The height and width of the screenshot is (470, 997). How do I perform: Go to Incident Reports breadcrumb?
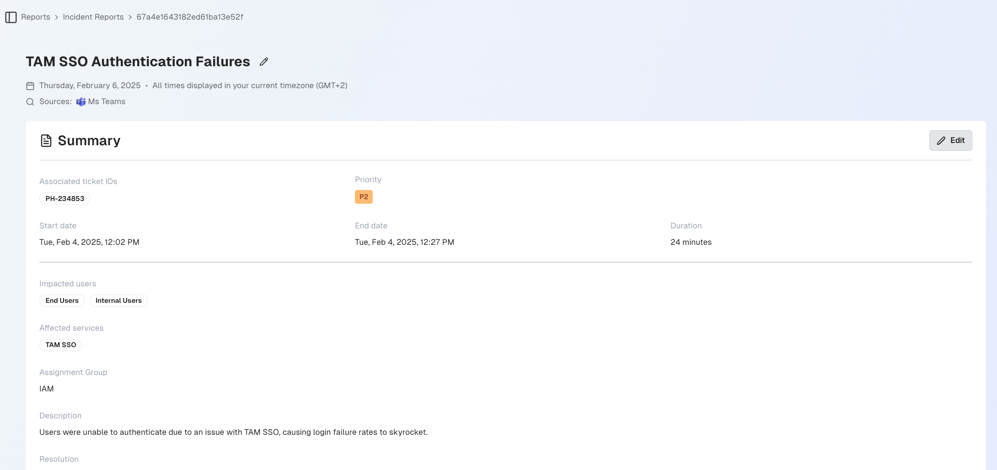(x=93, y=17)
